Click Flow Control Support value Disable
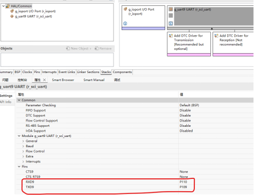This screenshot has height=195, width=254. [185, 120]
